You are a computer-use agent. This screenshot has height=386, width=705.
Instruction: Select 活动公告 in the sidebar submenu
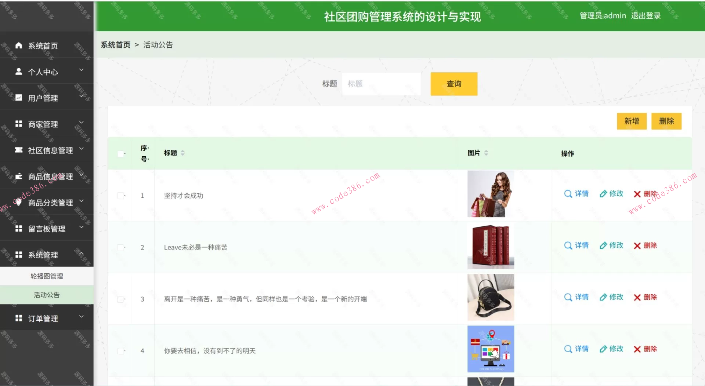point(47,295)
